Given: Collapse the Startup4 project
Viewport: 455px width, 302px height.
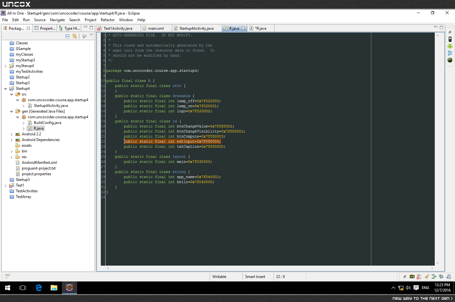Looking at the screenshot, I should tap(5, 89).
